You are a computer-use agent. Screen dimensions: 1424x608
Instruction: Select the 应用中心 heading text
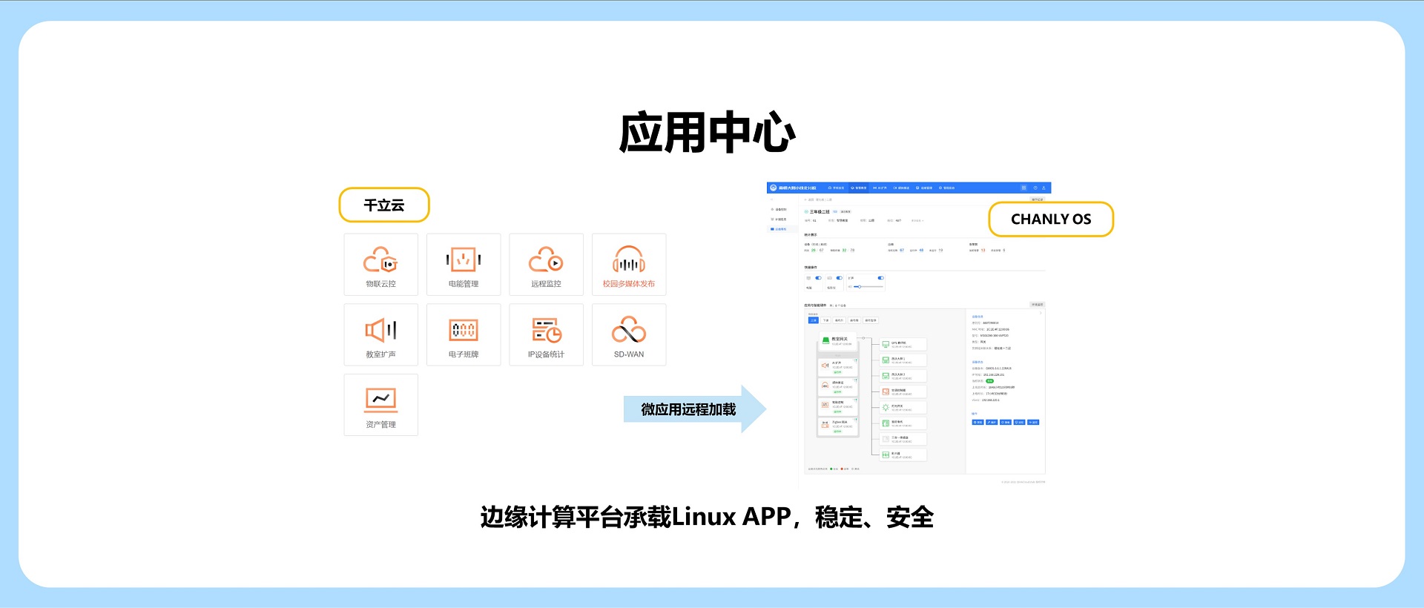(707, 132)
